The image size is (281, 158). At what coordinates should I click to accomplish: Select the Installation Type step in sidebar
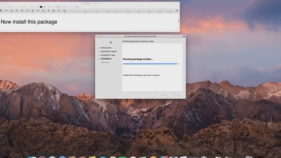pos(108,55)
